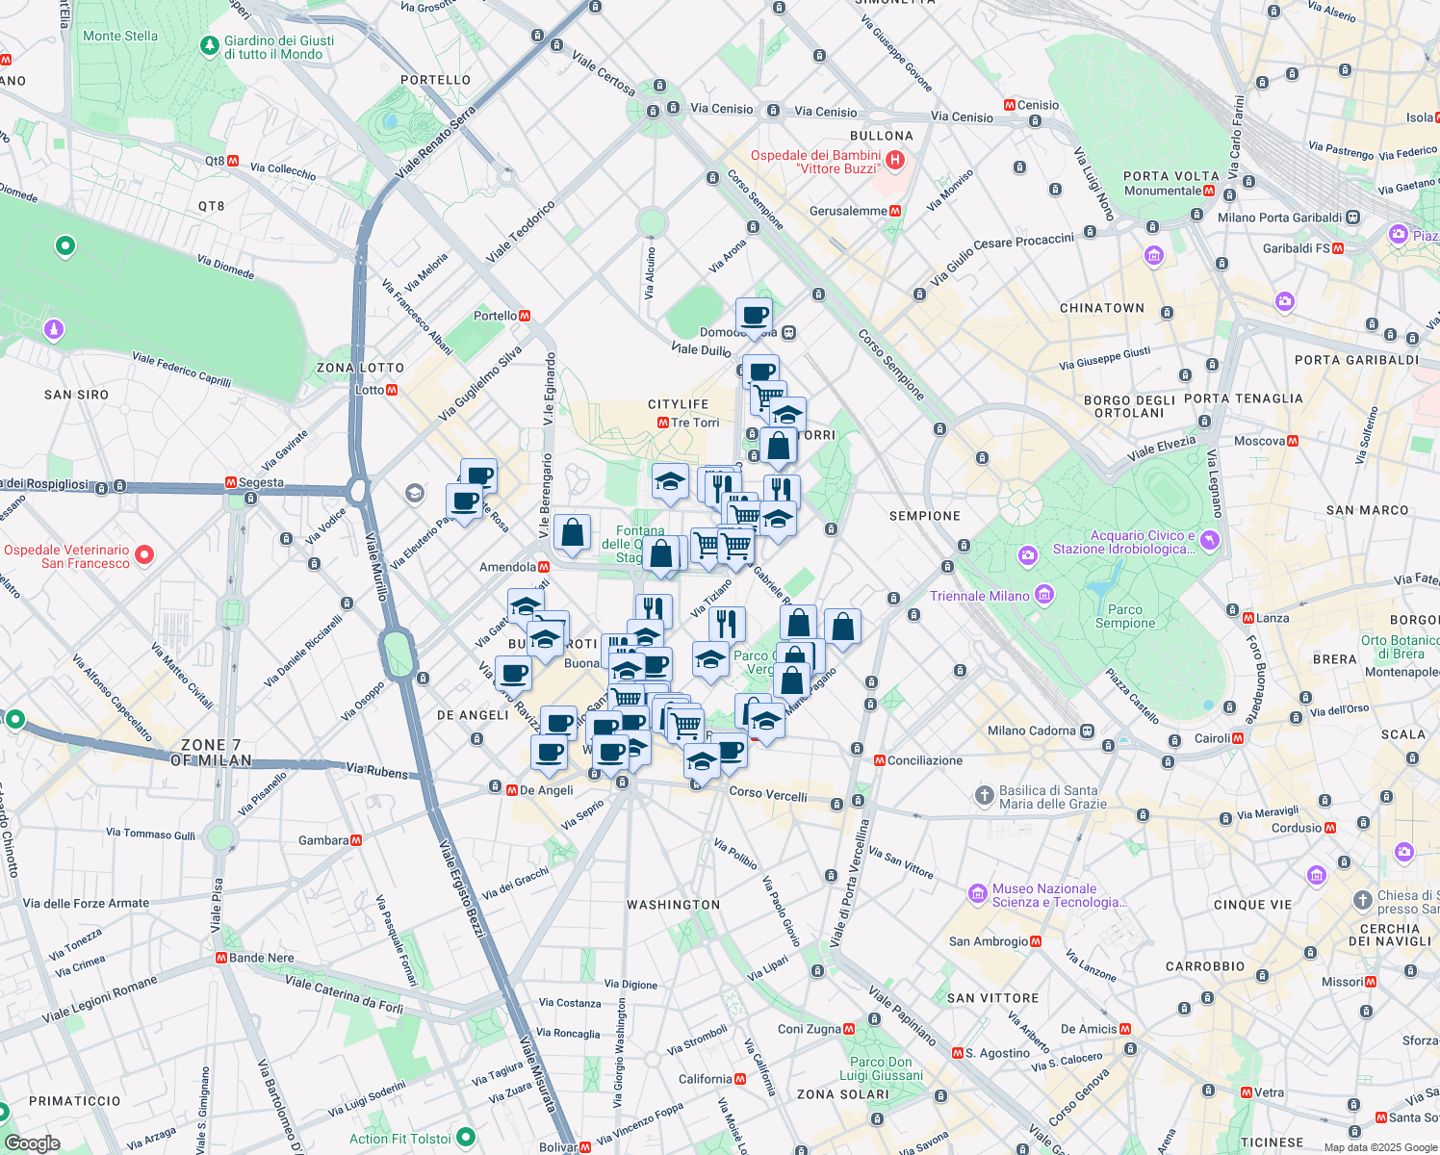Click the California metro icon
The height and width of the screenshot is (1155, 1440).
tap(740, 1079)
